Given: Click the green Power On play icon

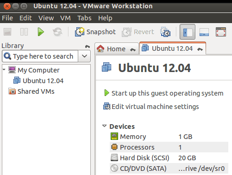Looking at the screenshot, I should [41, 32].
